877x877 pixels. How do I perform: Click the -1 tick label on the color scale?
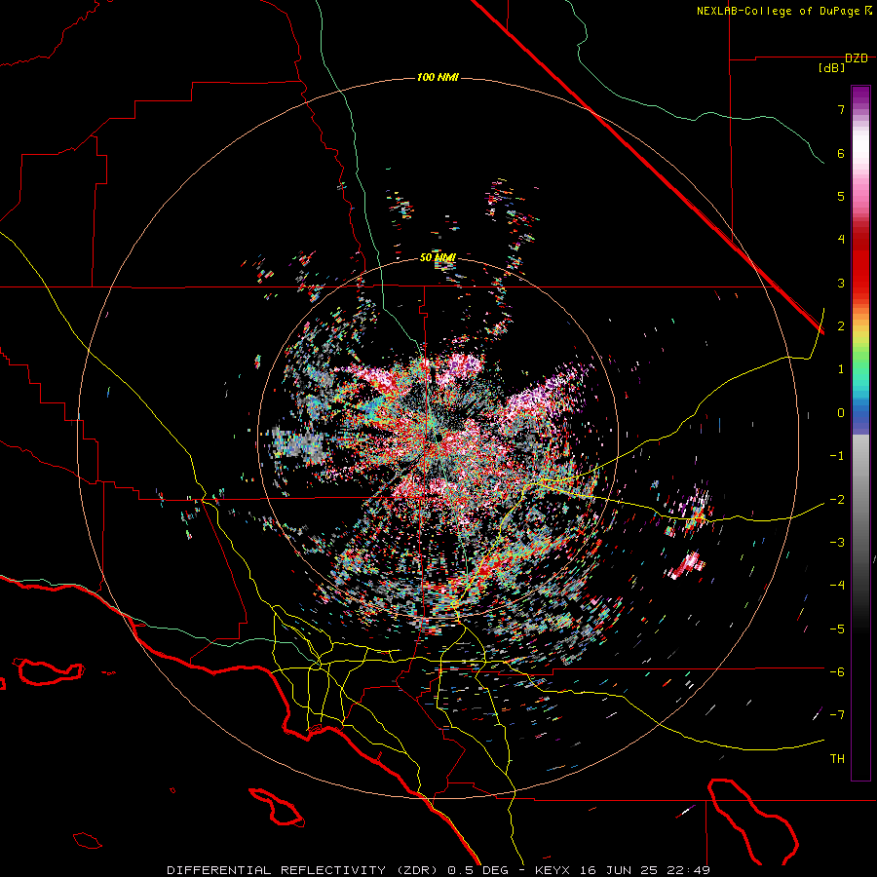coord(837,456)
